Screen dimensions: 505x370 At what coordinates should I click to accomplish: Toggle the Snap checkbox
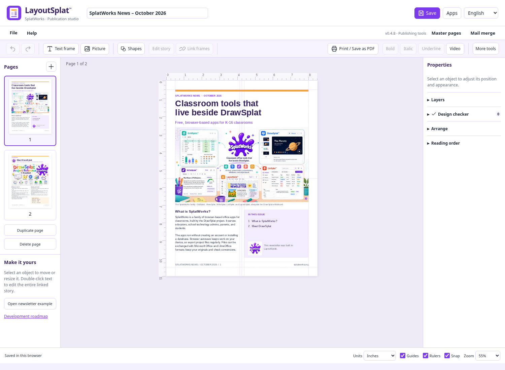point(447,356)
